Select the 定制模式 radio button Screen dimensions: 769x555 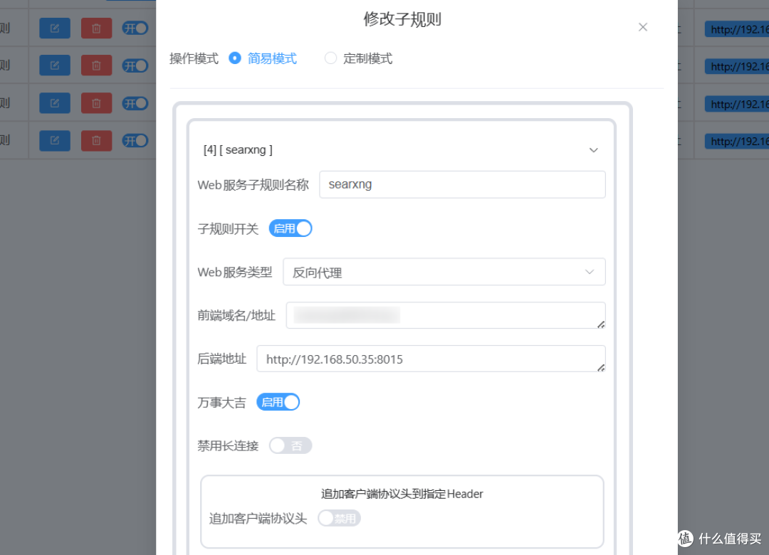pyautogui.click(x=330, y=58)
